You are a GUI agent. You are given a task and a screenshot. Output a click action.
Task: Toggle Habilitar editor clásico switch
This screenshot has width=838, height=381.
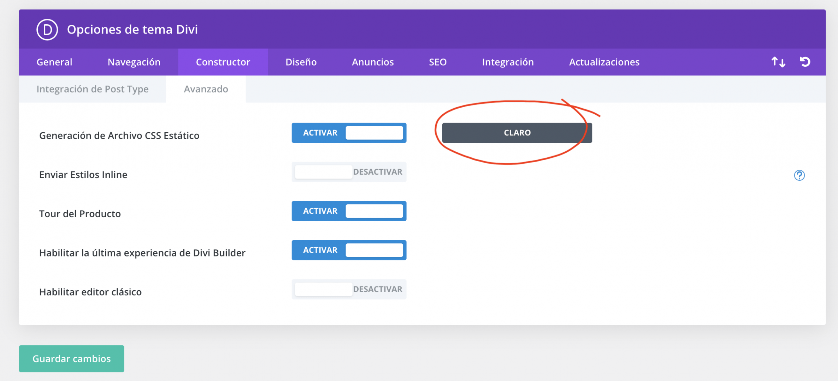349,289
